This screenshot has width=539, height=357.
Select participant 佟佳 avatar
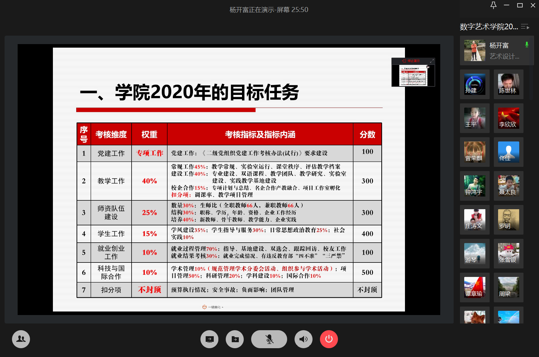pos(509,152)
